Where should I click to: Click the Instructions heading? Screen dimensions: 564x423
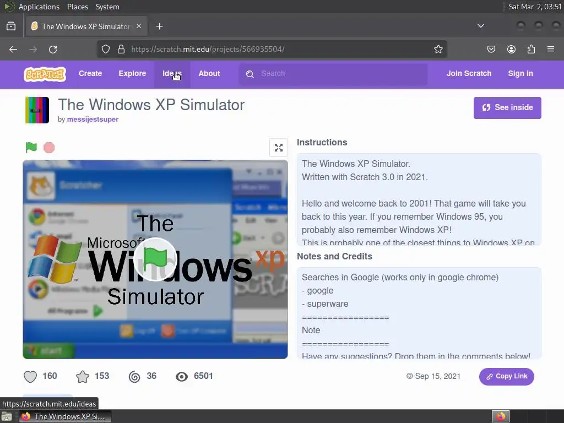[x=322, y=143]
